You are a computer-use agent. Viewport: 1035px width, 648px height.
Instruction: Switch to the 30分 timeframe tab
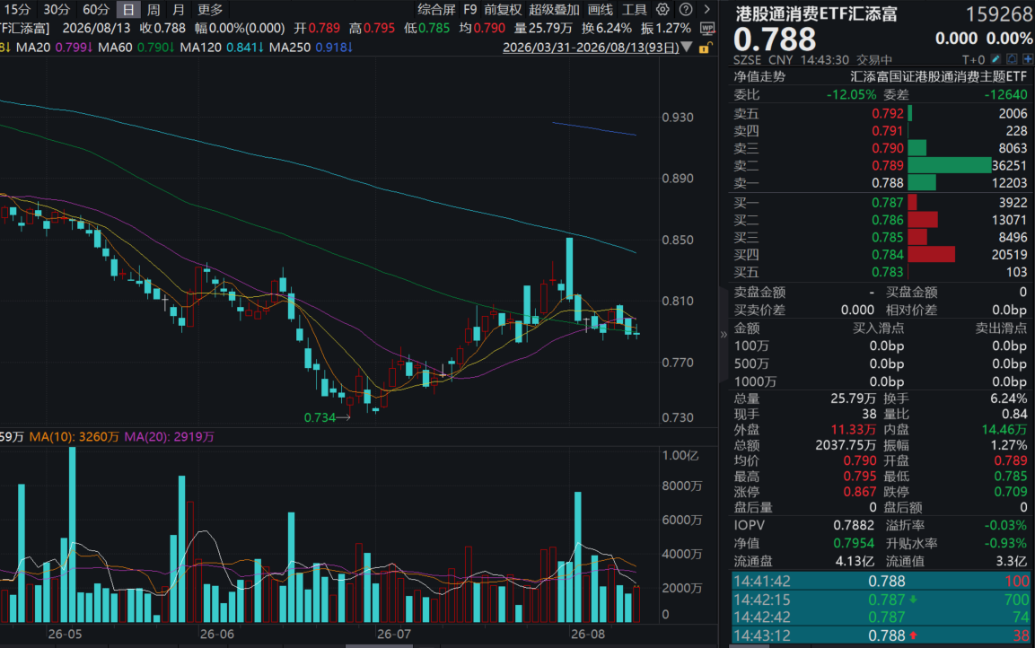(57, 9)
